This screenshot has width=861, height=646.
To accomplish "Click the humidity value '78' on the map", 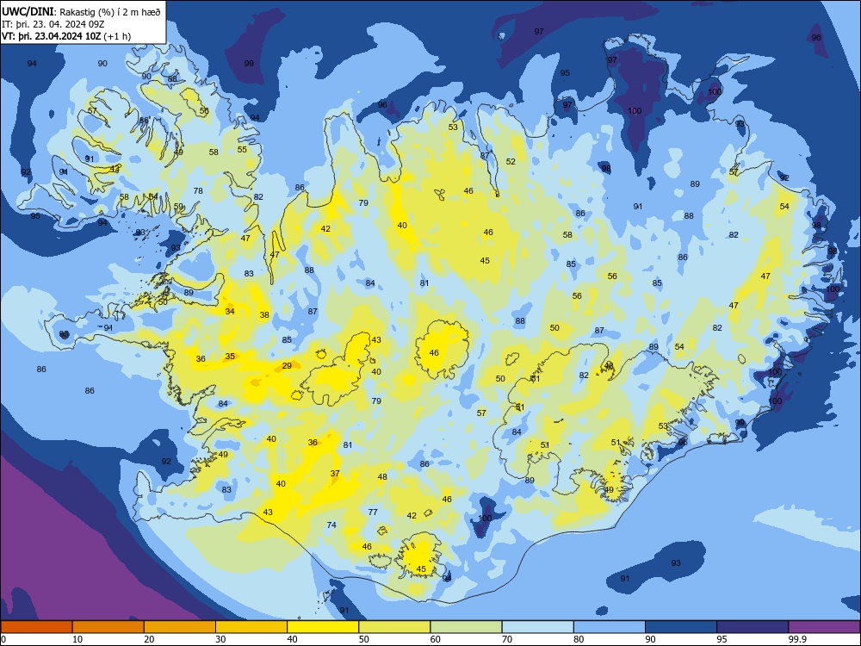I will point(198,190).
